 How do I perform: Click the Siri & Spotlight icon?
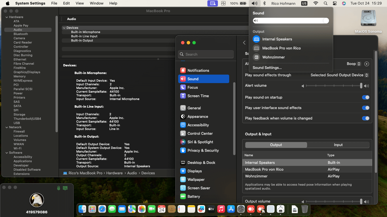pos(183,142)
